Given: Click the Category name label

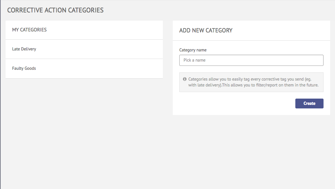Looking at the screenshot, I should pos(193,50).
